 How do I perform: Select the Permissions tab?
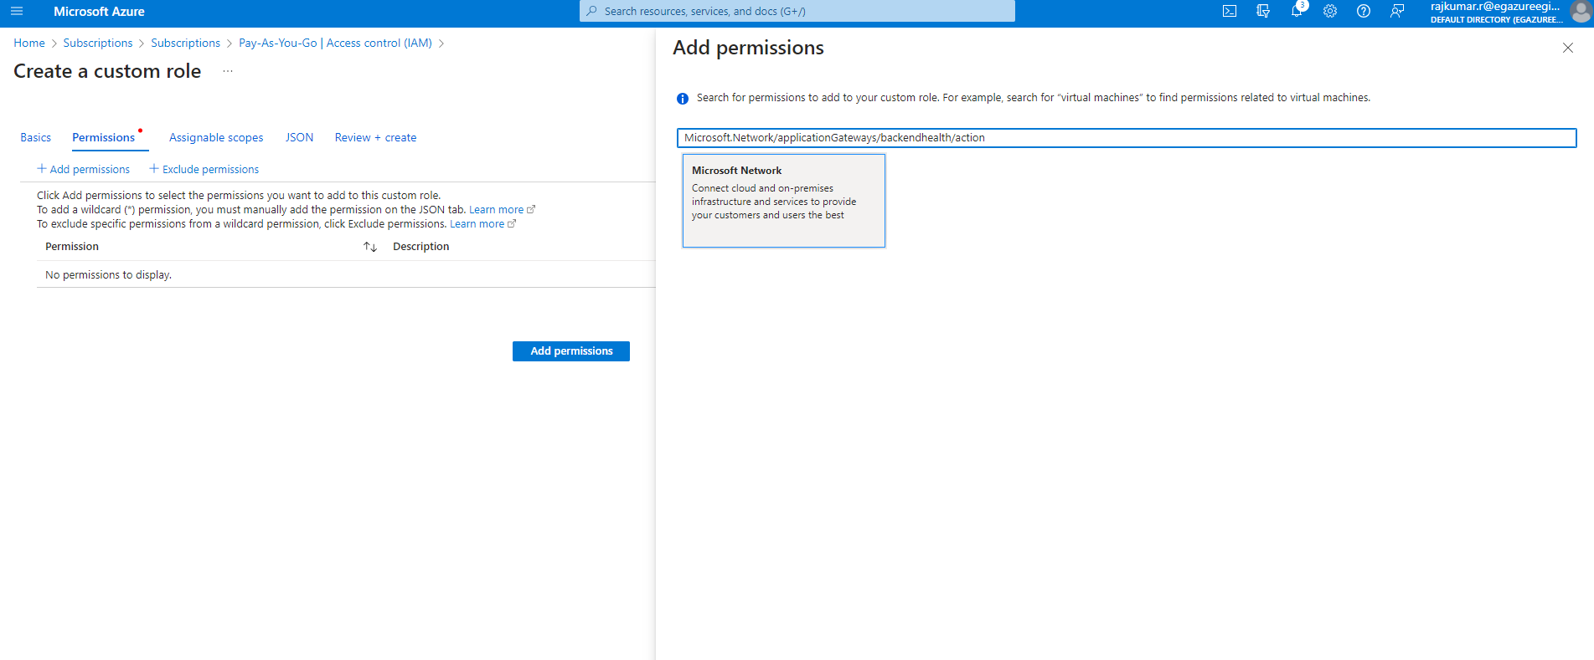click(x=104, y=137)
